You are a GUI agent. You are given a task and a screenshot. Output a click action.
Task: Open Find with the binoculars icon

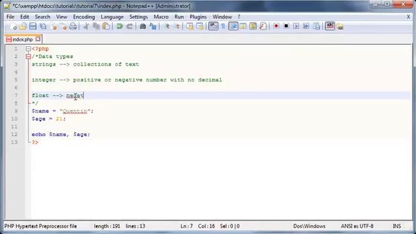click(x=143, y=26)
